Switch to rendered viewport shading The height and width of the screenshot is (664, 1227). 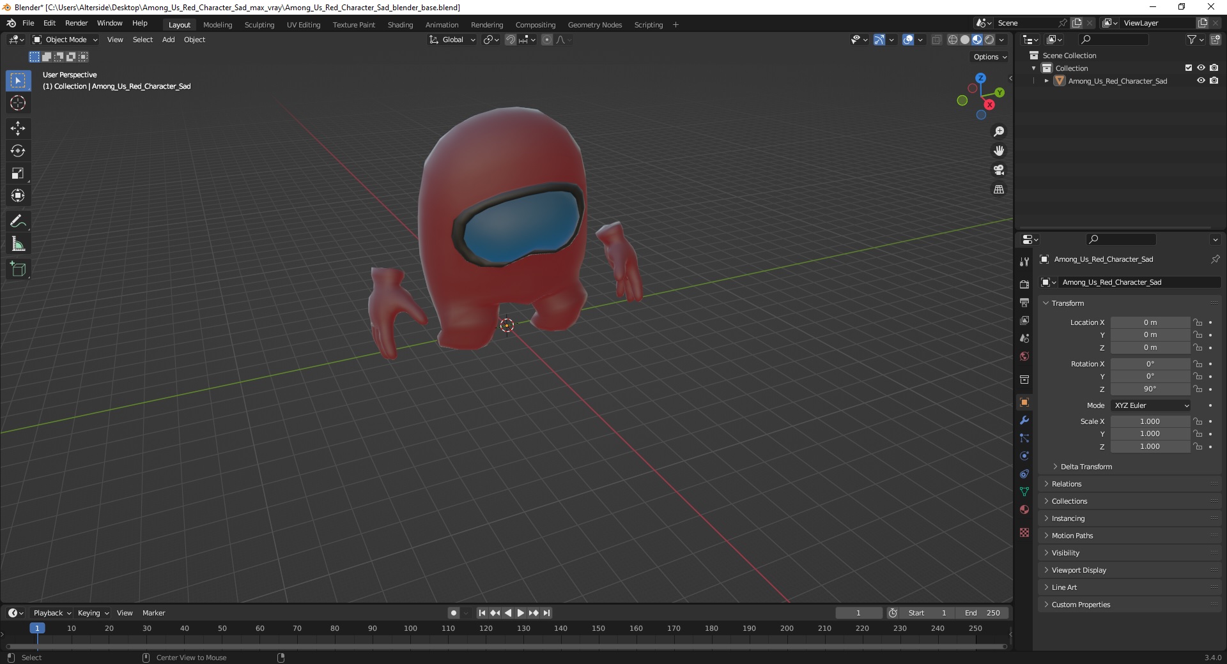(x=989, y=40)
